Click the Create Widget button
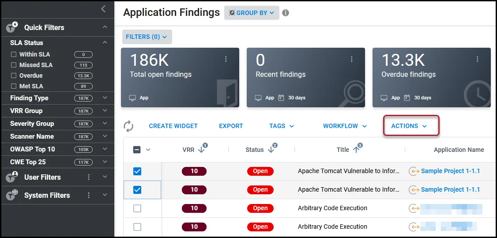497x238 pixels. tap(173, 126)
